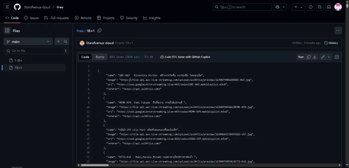349x168 pixels.
Task: Click the HZGD-197.jpg image line
Action: (x=180, y=134)
